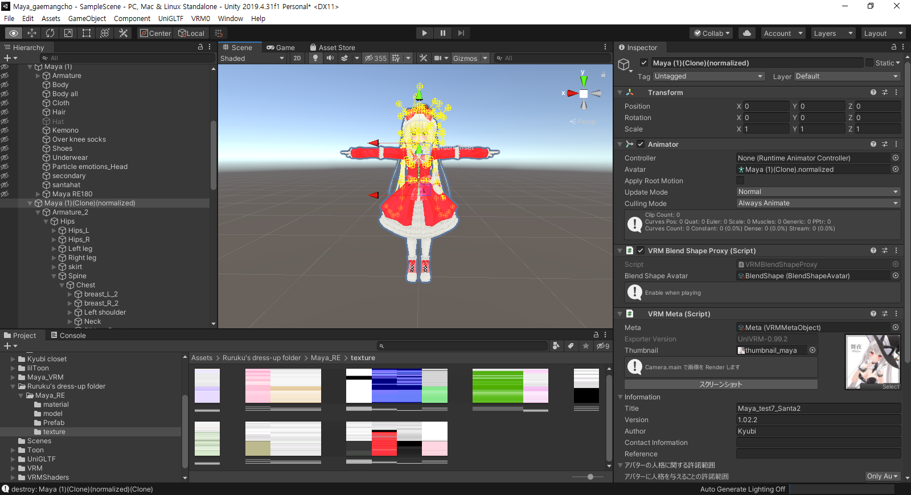This screenshot has width=911, height=495.
Task: Select the Move tool
Action: (32, 33)
